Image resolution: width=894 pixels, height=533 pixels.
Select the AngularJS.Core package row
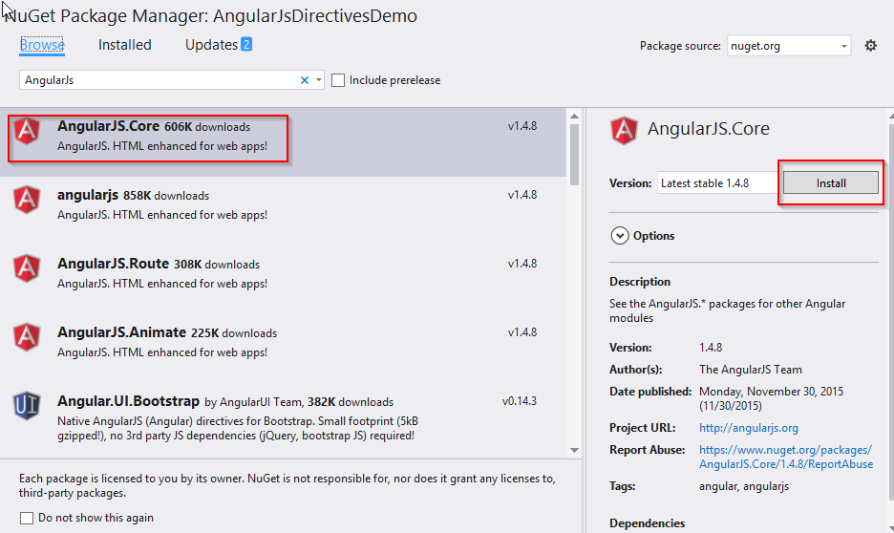[283, 142]
